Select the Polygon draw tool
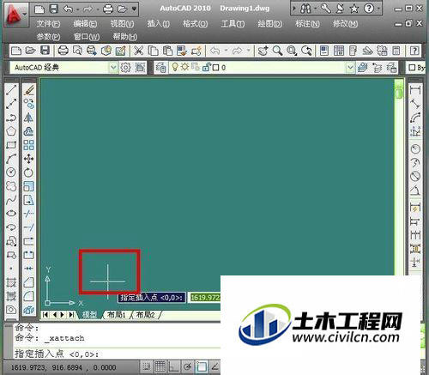The image size is (429, 375). coord(11,131)
